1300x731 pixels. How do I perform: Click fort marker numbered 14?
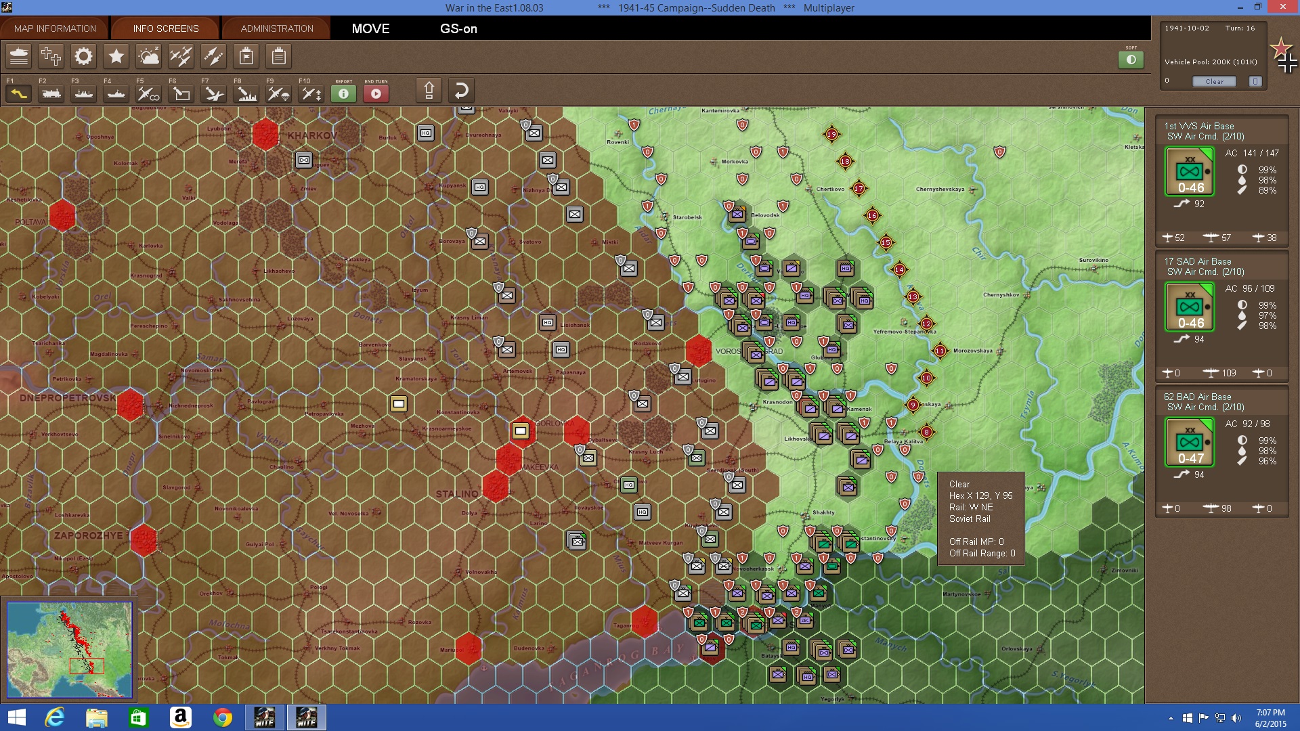[x=899, y=269]
